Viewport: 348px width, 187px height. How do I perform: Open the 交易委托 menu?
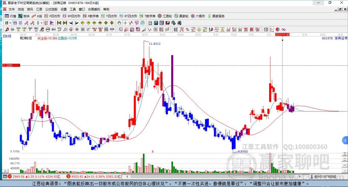(x=94, y=9)
